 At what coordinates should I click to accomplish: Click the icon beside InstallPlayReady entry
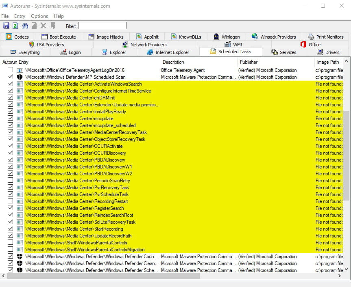pyautogui.click(x=20, y=112)
